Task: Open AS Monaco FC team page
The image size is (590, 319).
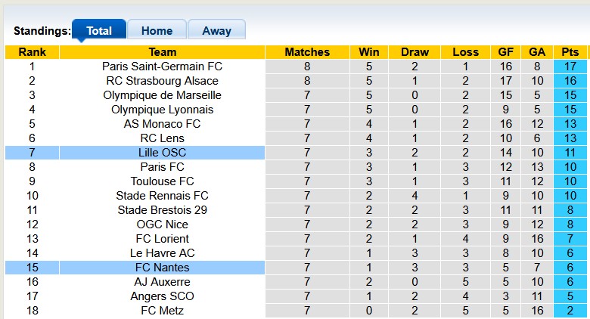Action: tap(163, 124)
